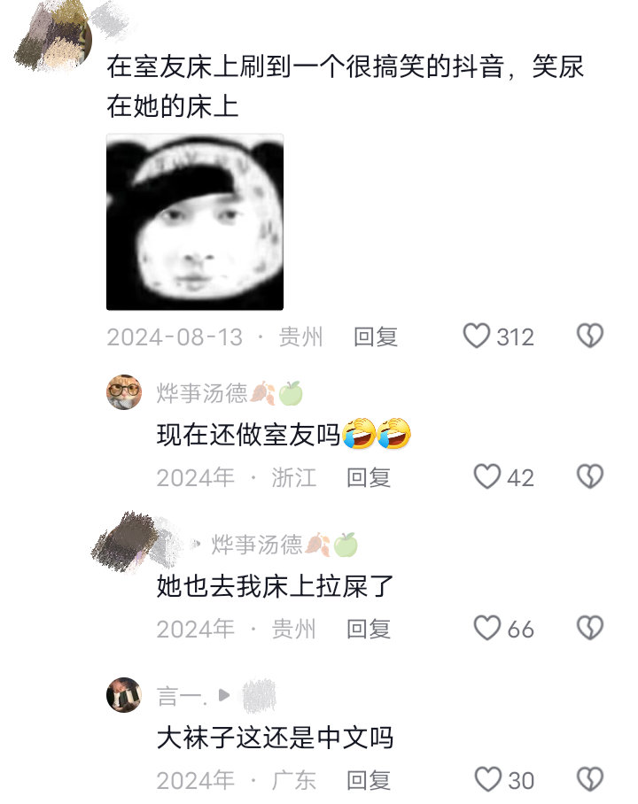638x804 pixels.
Task: Open 言一. user avatar
Action: (x=124, y=695)
